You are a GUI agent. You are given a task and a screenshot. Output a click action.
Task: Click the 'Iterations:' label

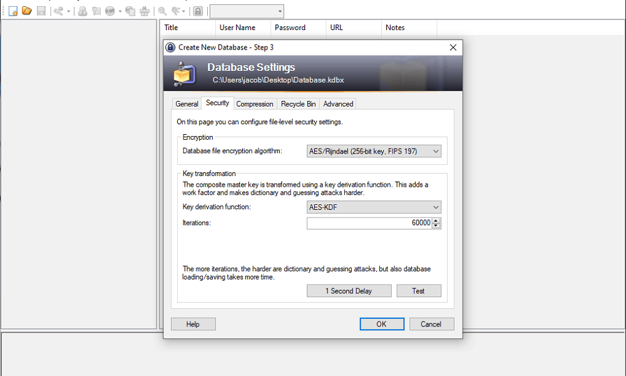(x=197, y=223)
